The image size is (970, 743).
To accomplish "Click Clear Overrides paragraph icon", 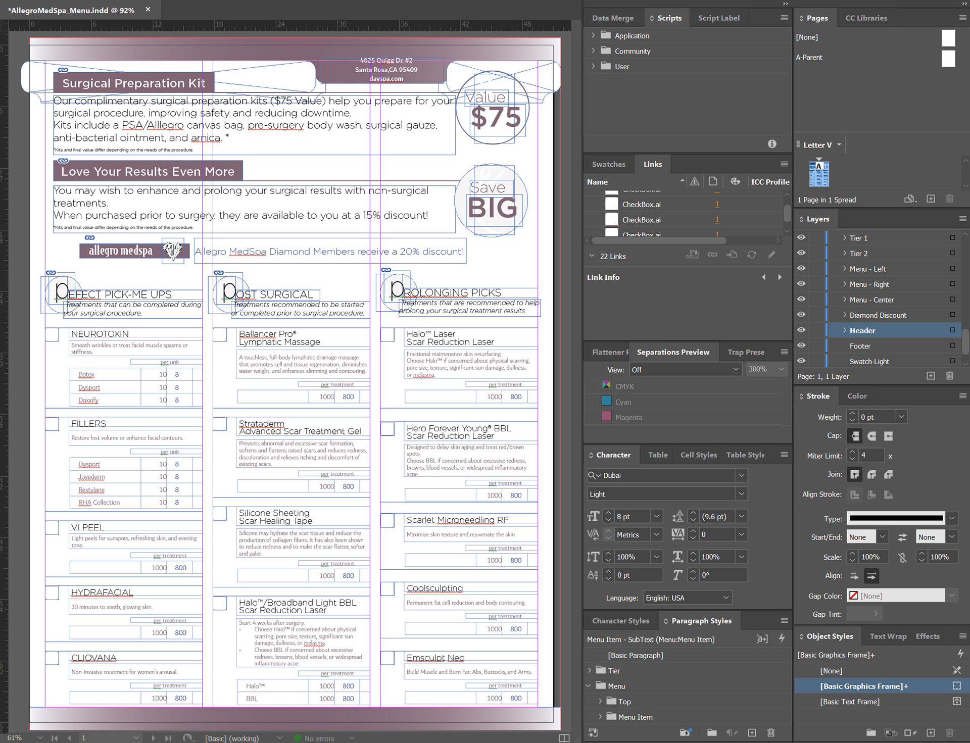I will tap(732, 732).
